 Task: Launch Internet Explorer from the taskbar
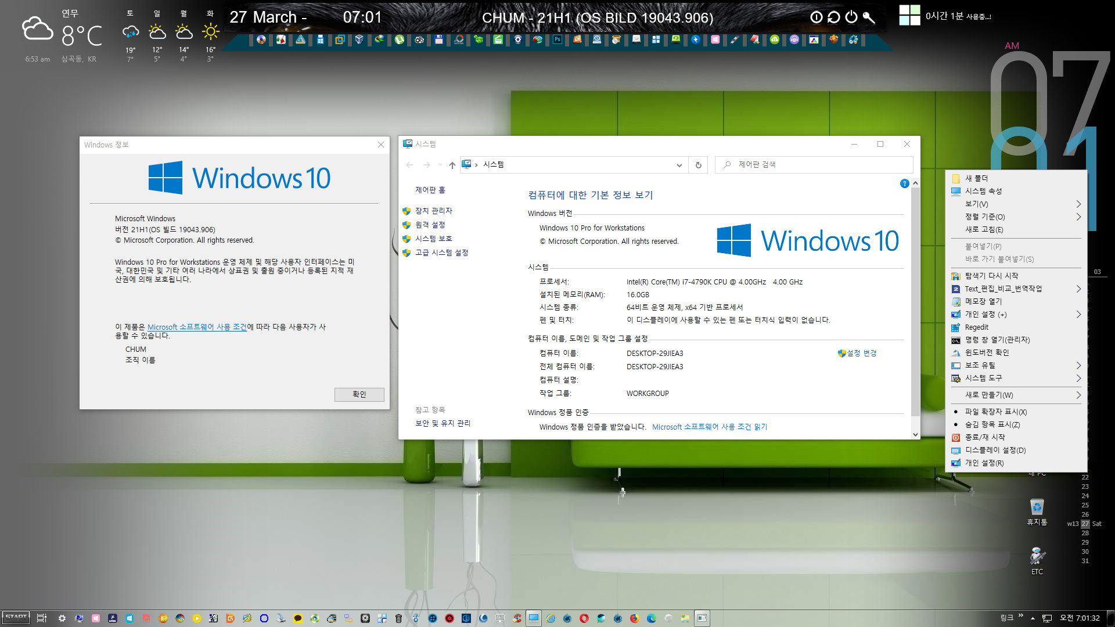[x=551, y=618]
